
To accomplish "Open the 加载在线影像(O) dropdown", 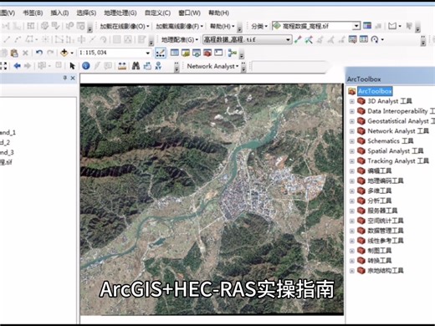I will [125, 26].
